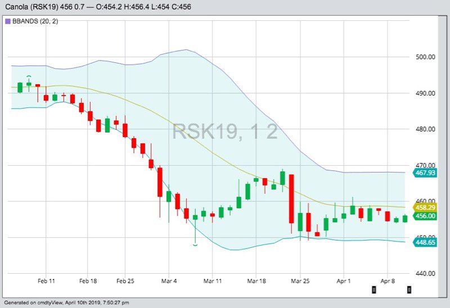Click the O:454.2 H:456.4 L:454 C:456 readout

[143, 7]
